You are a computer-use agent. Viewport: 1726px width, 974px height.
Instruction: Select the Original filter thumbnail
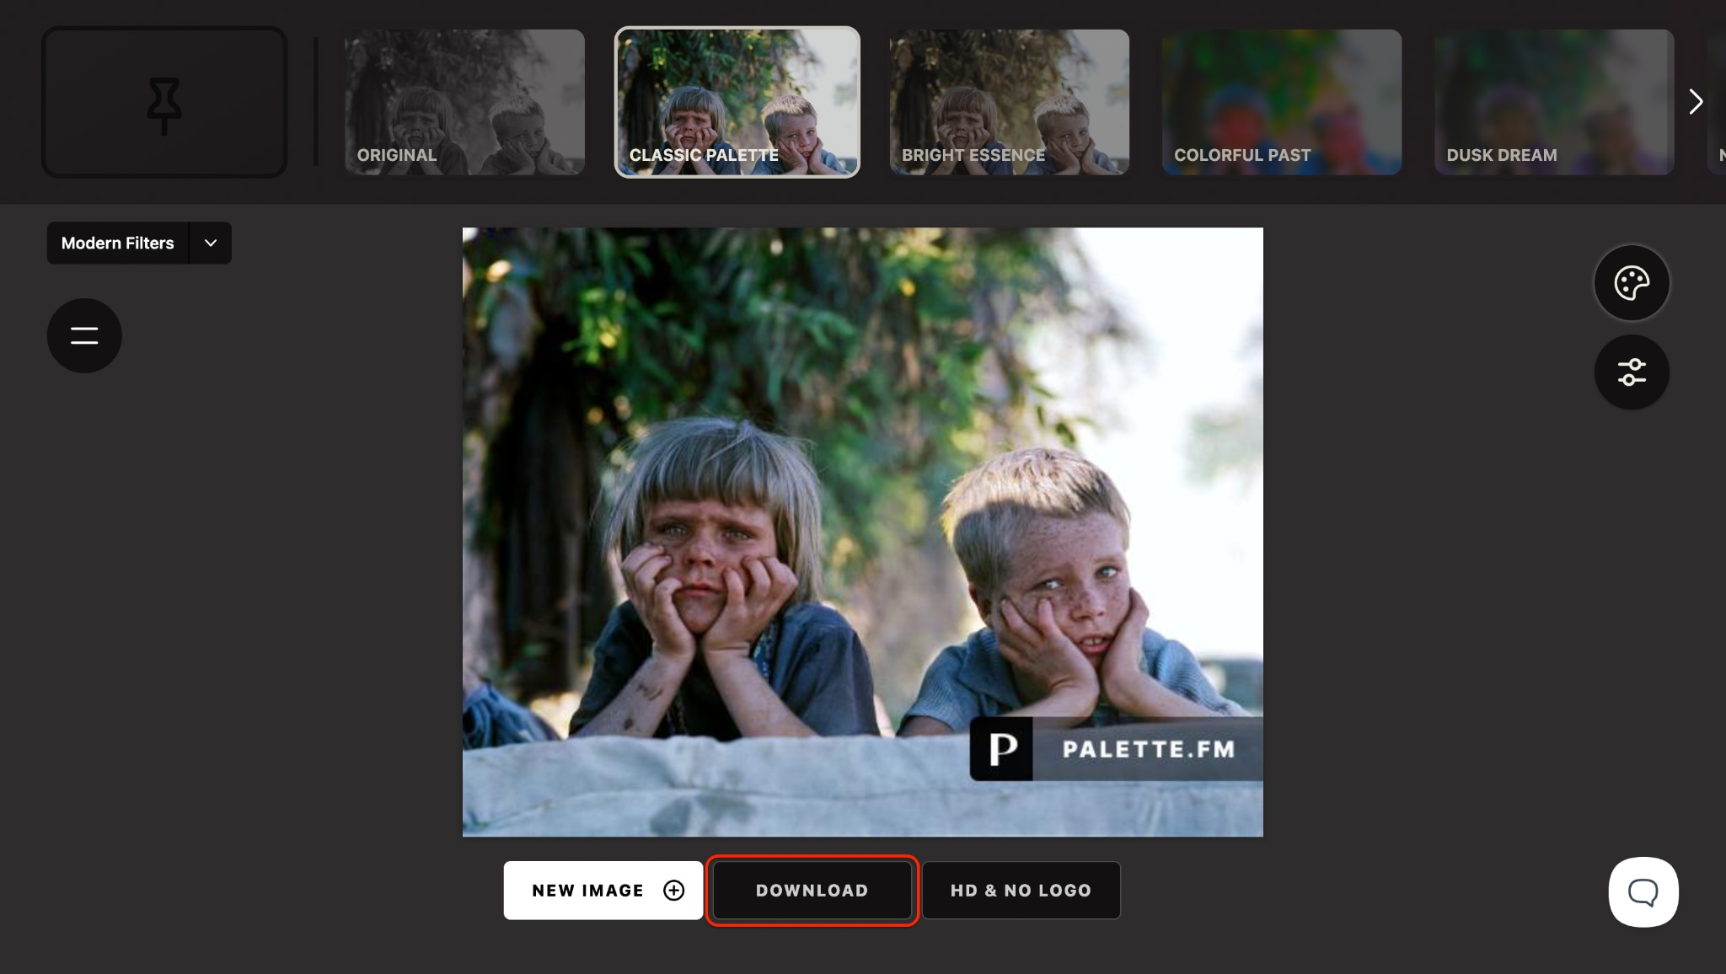464,102
